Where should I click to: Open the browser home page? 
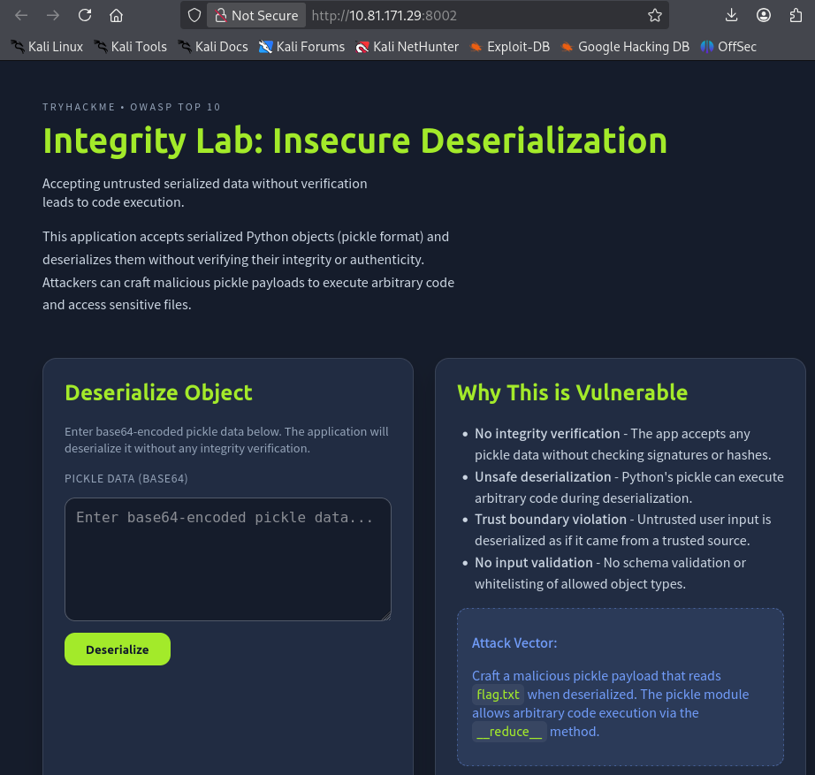[117, 16]
